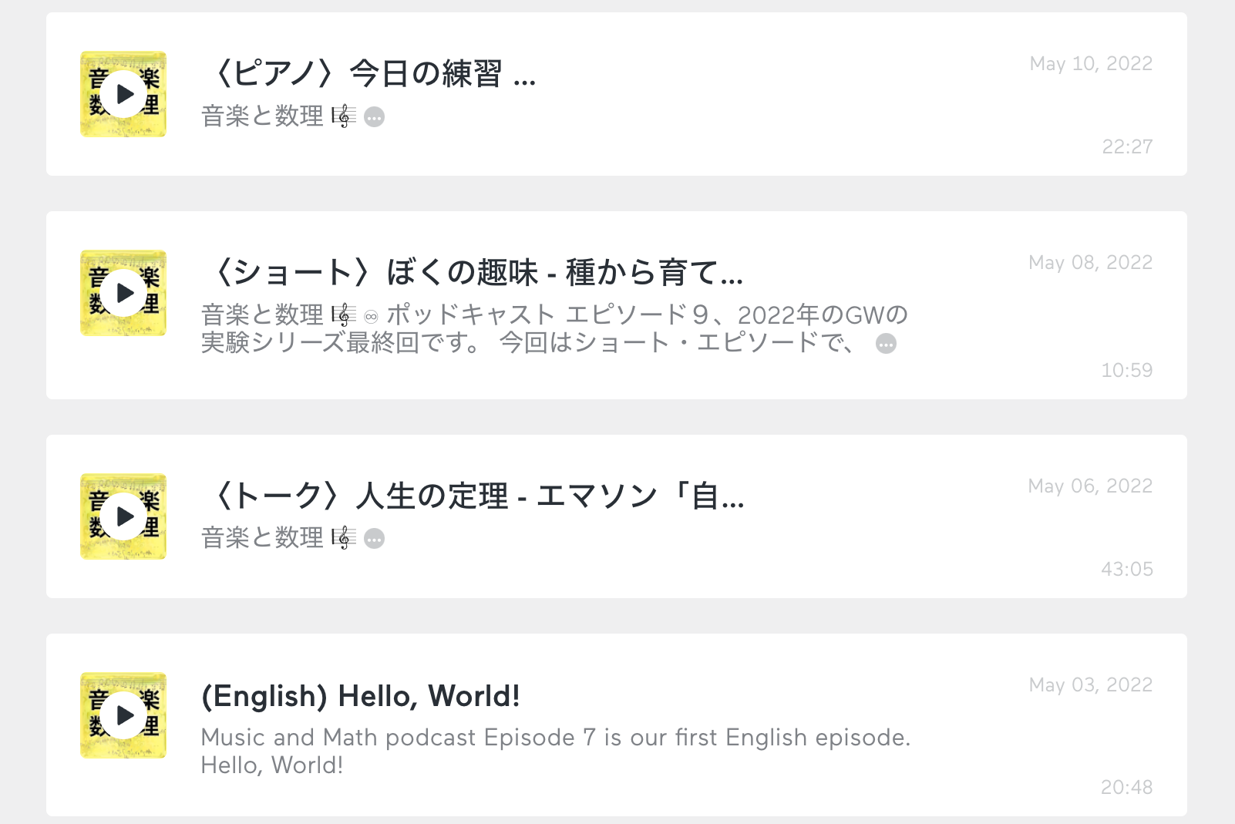Click the 20:48 duration label
The height and width of the screenshot is (824, 1235).
[x=1127, y=787]
